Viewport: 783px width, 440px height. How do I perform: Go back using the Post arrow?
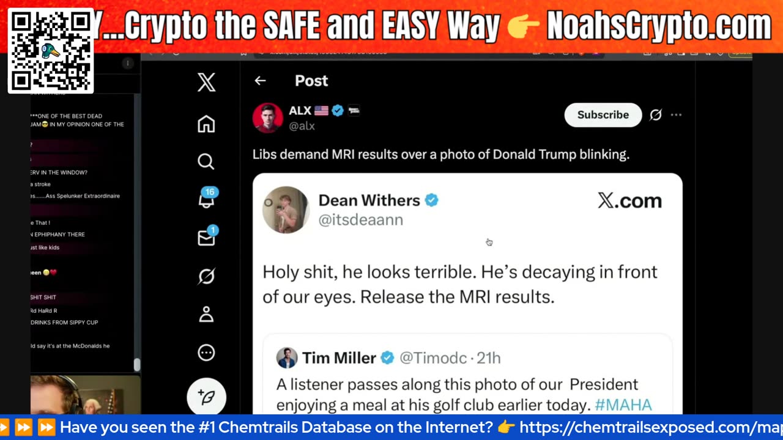tap(260, 81)
